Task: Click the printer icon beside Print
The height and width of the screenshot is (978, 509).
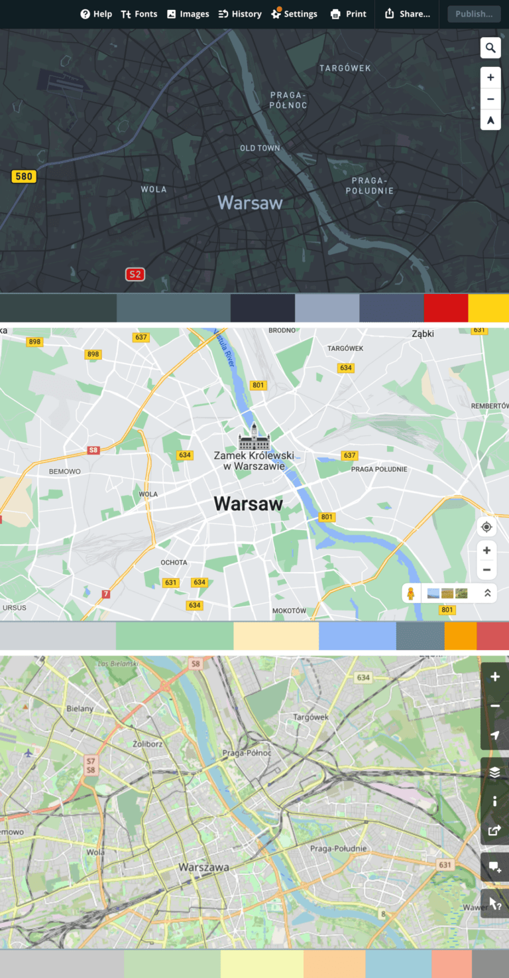Action: click(335, 14)
